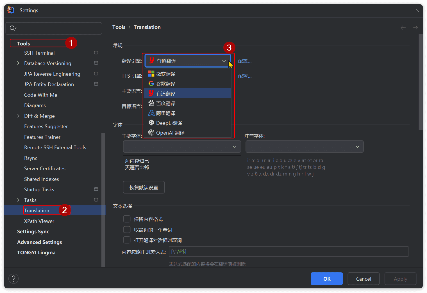
Task: Click the Tools breadcrumb link
Action: 119,27
